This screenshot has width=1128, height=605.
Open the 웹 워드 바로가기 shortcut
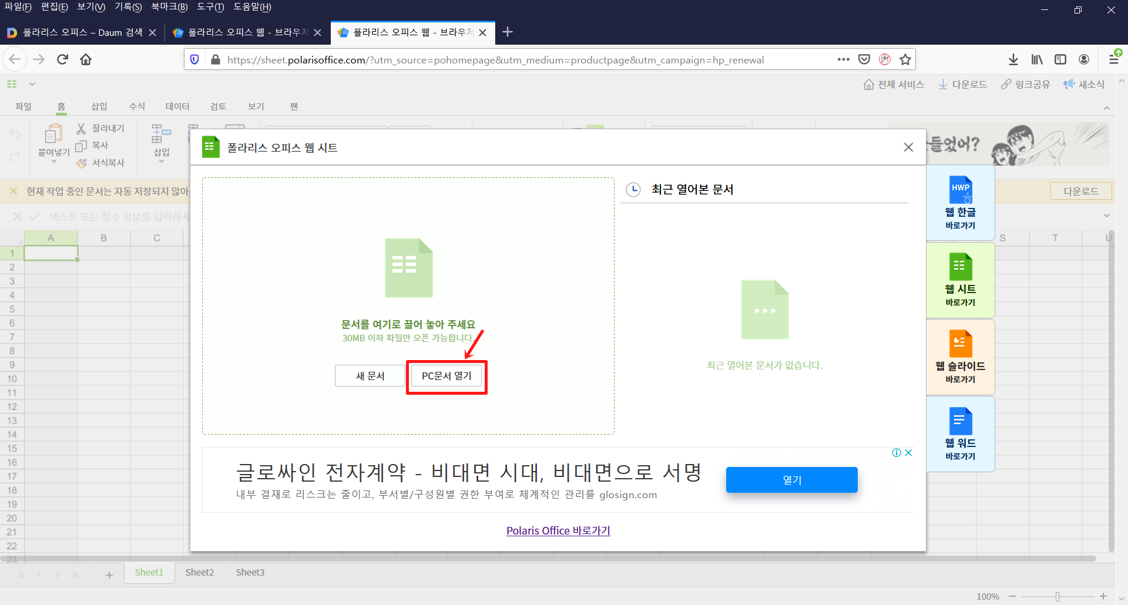point(960,434)
